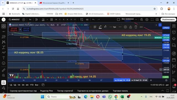Open the Скринер криптовалютных пар tab
The width and height of the screenshot is (177, 100).
point(23,91)
